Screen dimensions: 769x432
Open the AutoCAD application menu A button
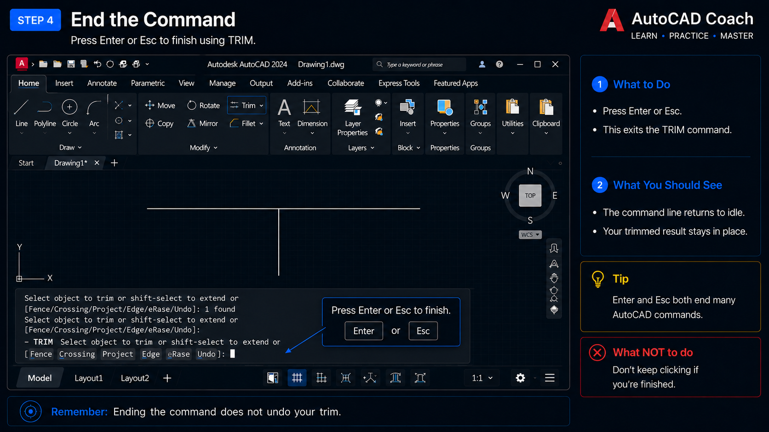tap(22, 64)
